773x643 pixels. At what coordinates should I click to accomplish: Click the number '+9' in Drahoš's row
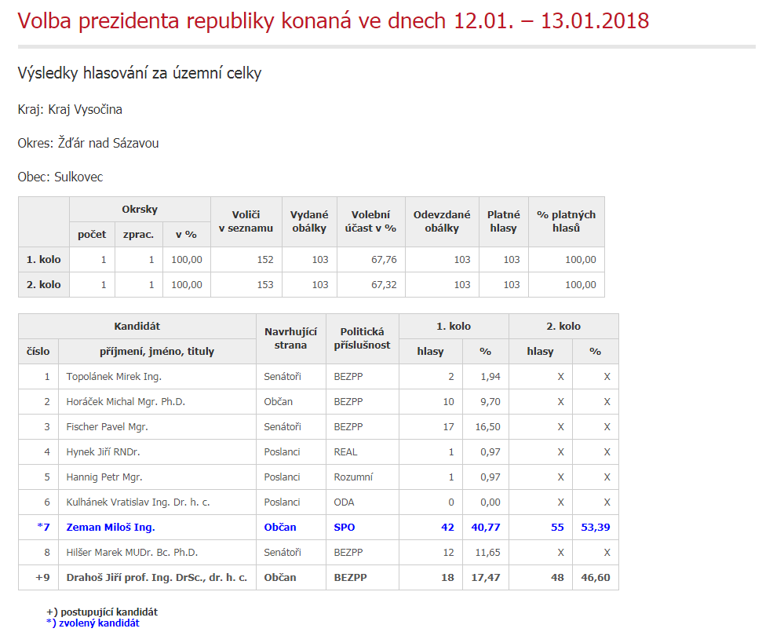pyautogui.click(x=42, y=577)
